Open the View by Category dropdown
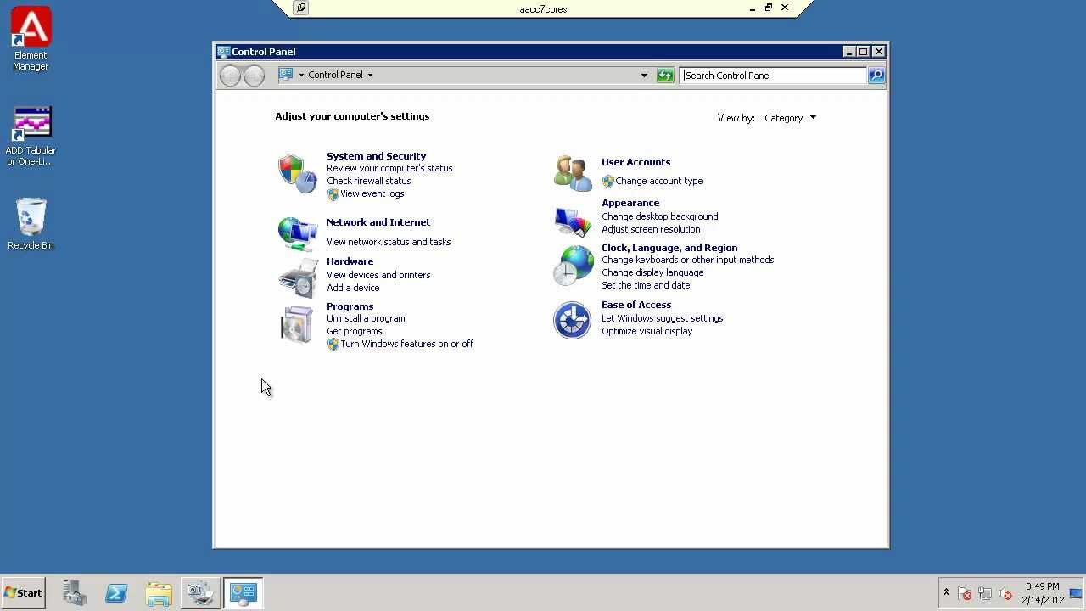Screen dimensions: 1086x611 (x=790, y=118)
